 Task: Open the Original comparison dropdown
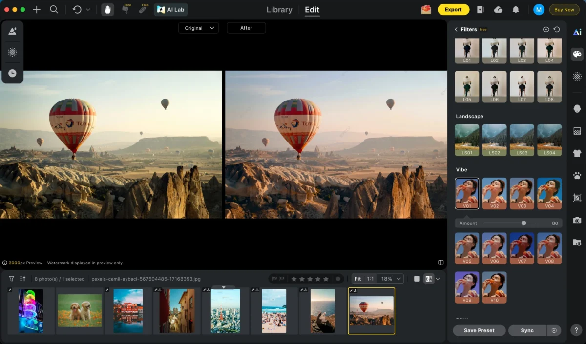click(x=198, y=28)
